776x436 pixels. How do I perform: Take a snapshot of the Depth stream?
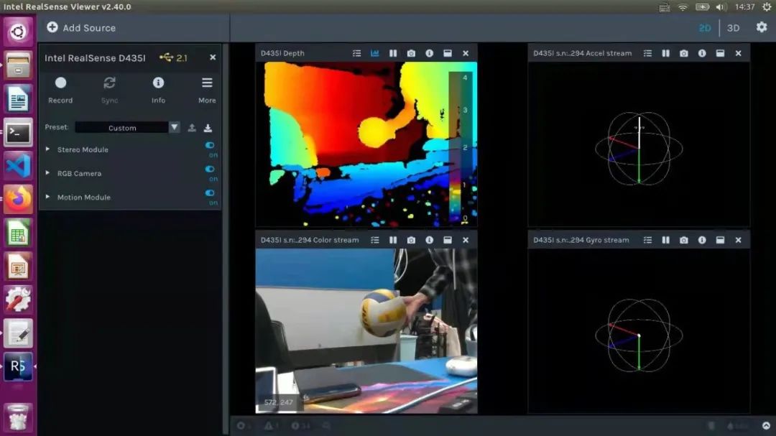coord(411,53)
